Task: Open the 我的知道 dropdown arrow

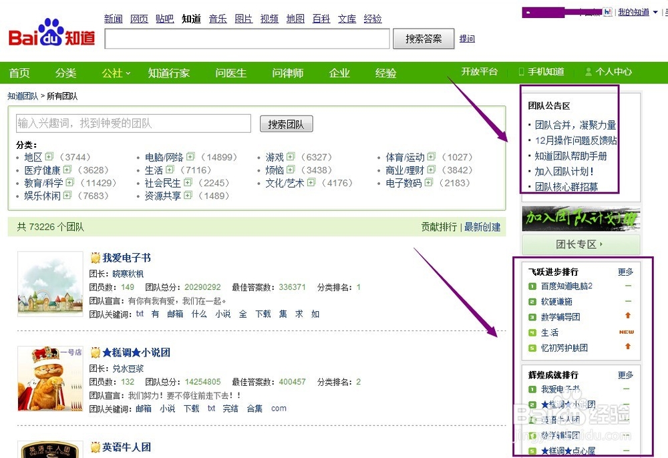Action: [655, 12]
